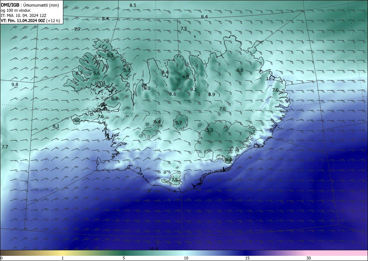368x261 pixels.
Task: Click the 5.5 value in the Westfjords
Action: [x=110, y=55]
